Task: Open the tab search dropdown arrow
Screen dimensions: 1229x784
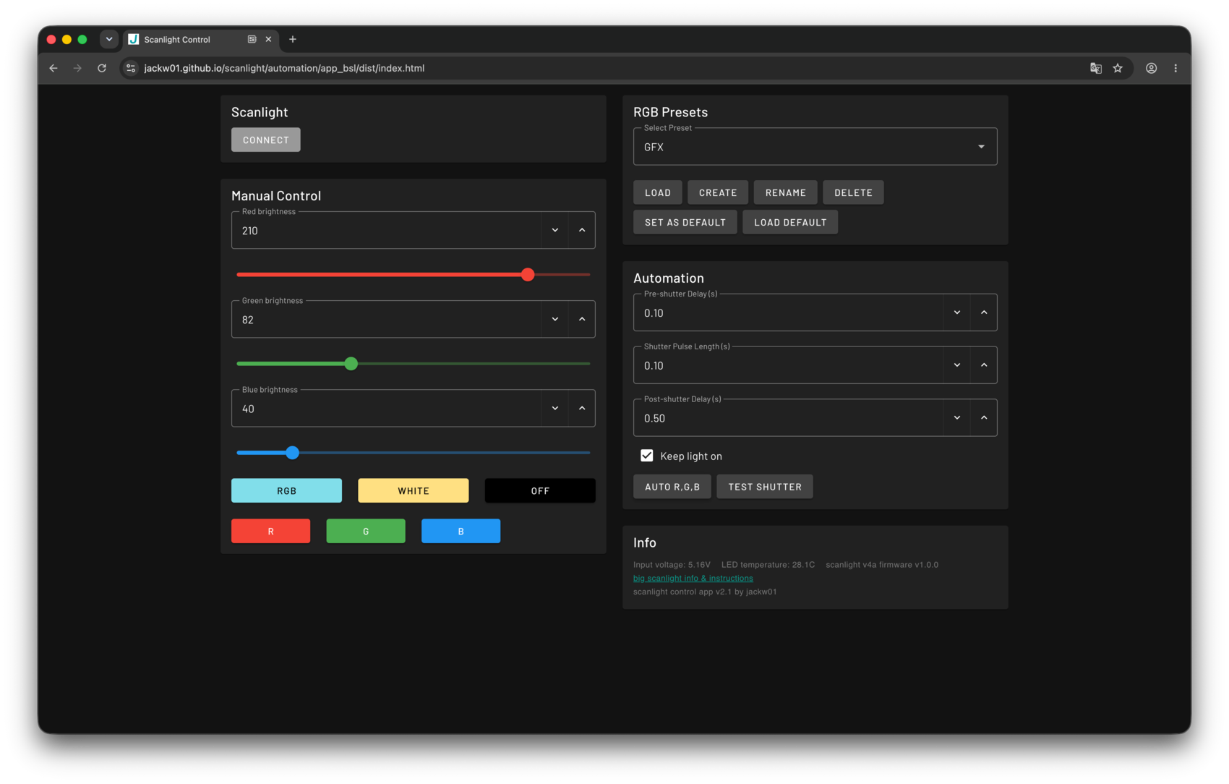Action: (x=109, y=39)
